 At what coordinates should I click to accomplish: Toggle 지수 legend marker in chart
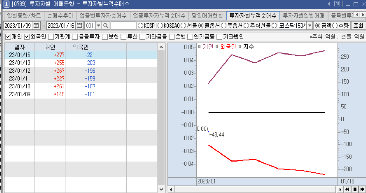(x=240, y=47)
